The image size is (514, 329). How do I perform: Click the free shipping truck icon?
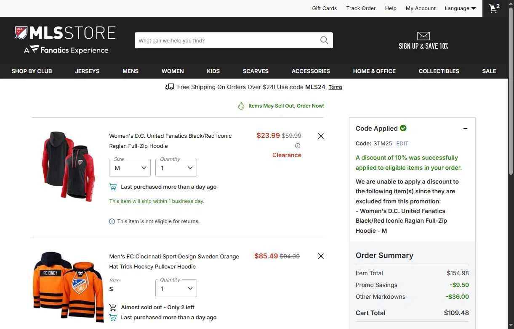pyautogui.click(x=170, y=87)
